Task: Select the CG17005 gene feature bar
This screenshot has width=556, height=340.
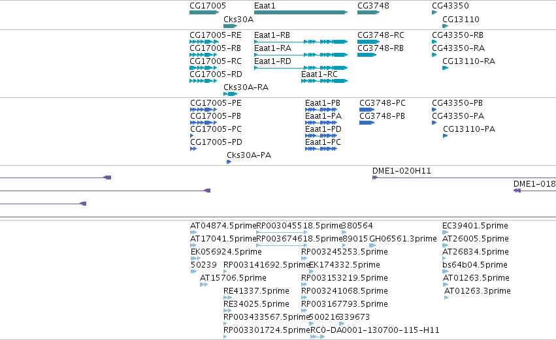Action: point(204,12)
